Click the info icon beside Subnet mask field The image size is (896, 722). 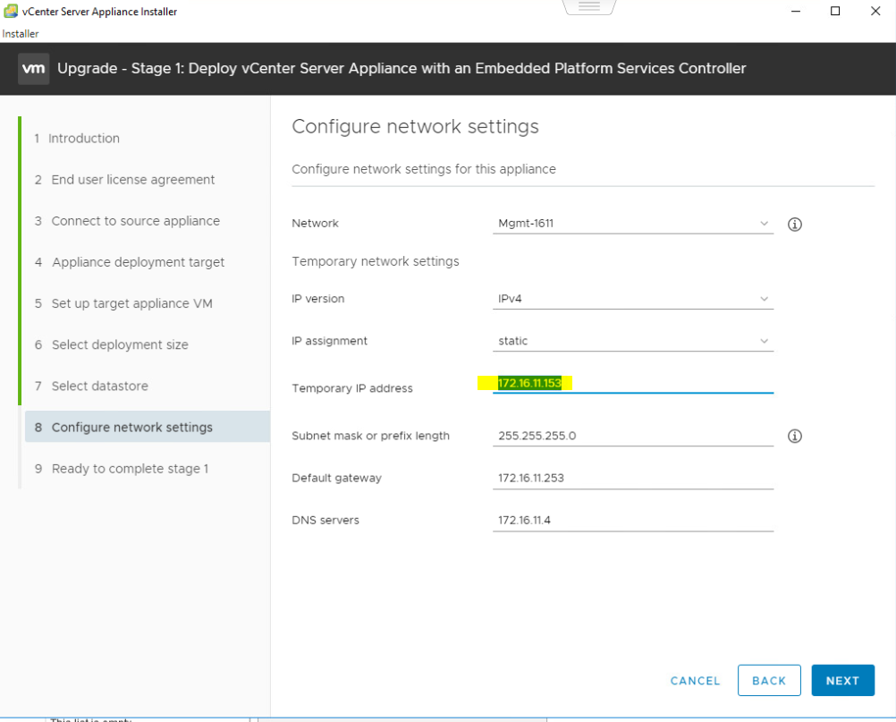tap(794, 437)
